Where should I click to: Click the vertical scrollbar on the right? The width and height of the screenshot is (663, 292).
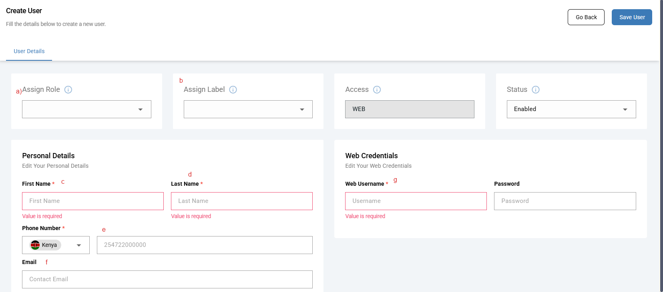661,146
